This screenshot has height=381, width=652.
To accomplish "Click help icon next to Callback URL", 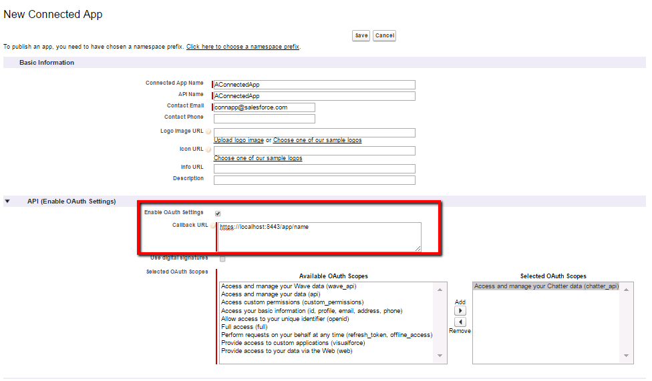I will click(213, 226).
